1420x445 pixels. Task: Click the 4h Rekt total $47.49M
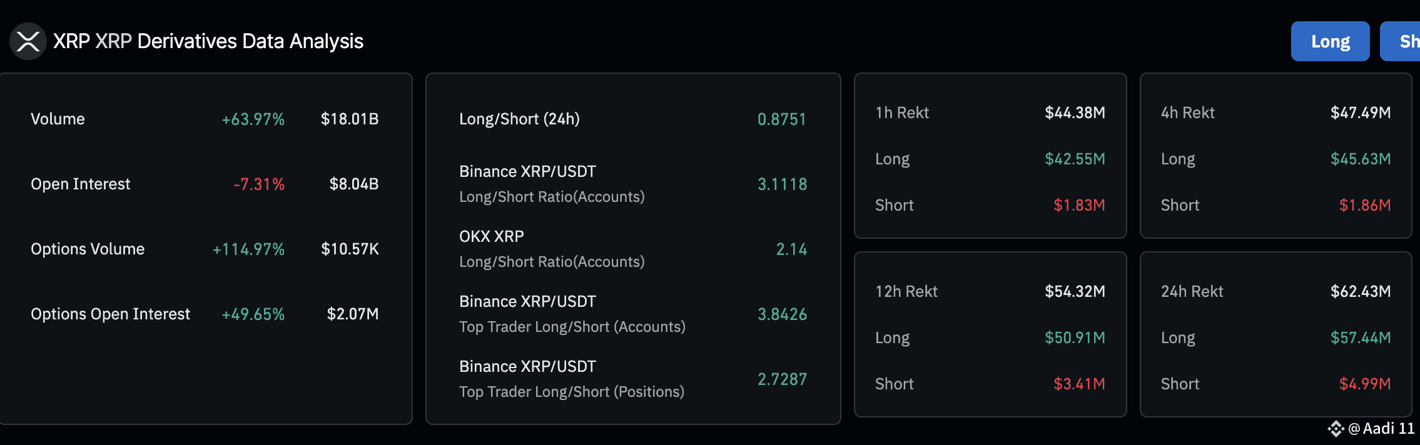point(1361,112)
